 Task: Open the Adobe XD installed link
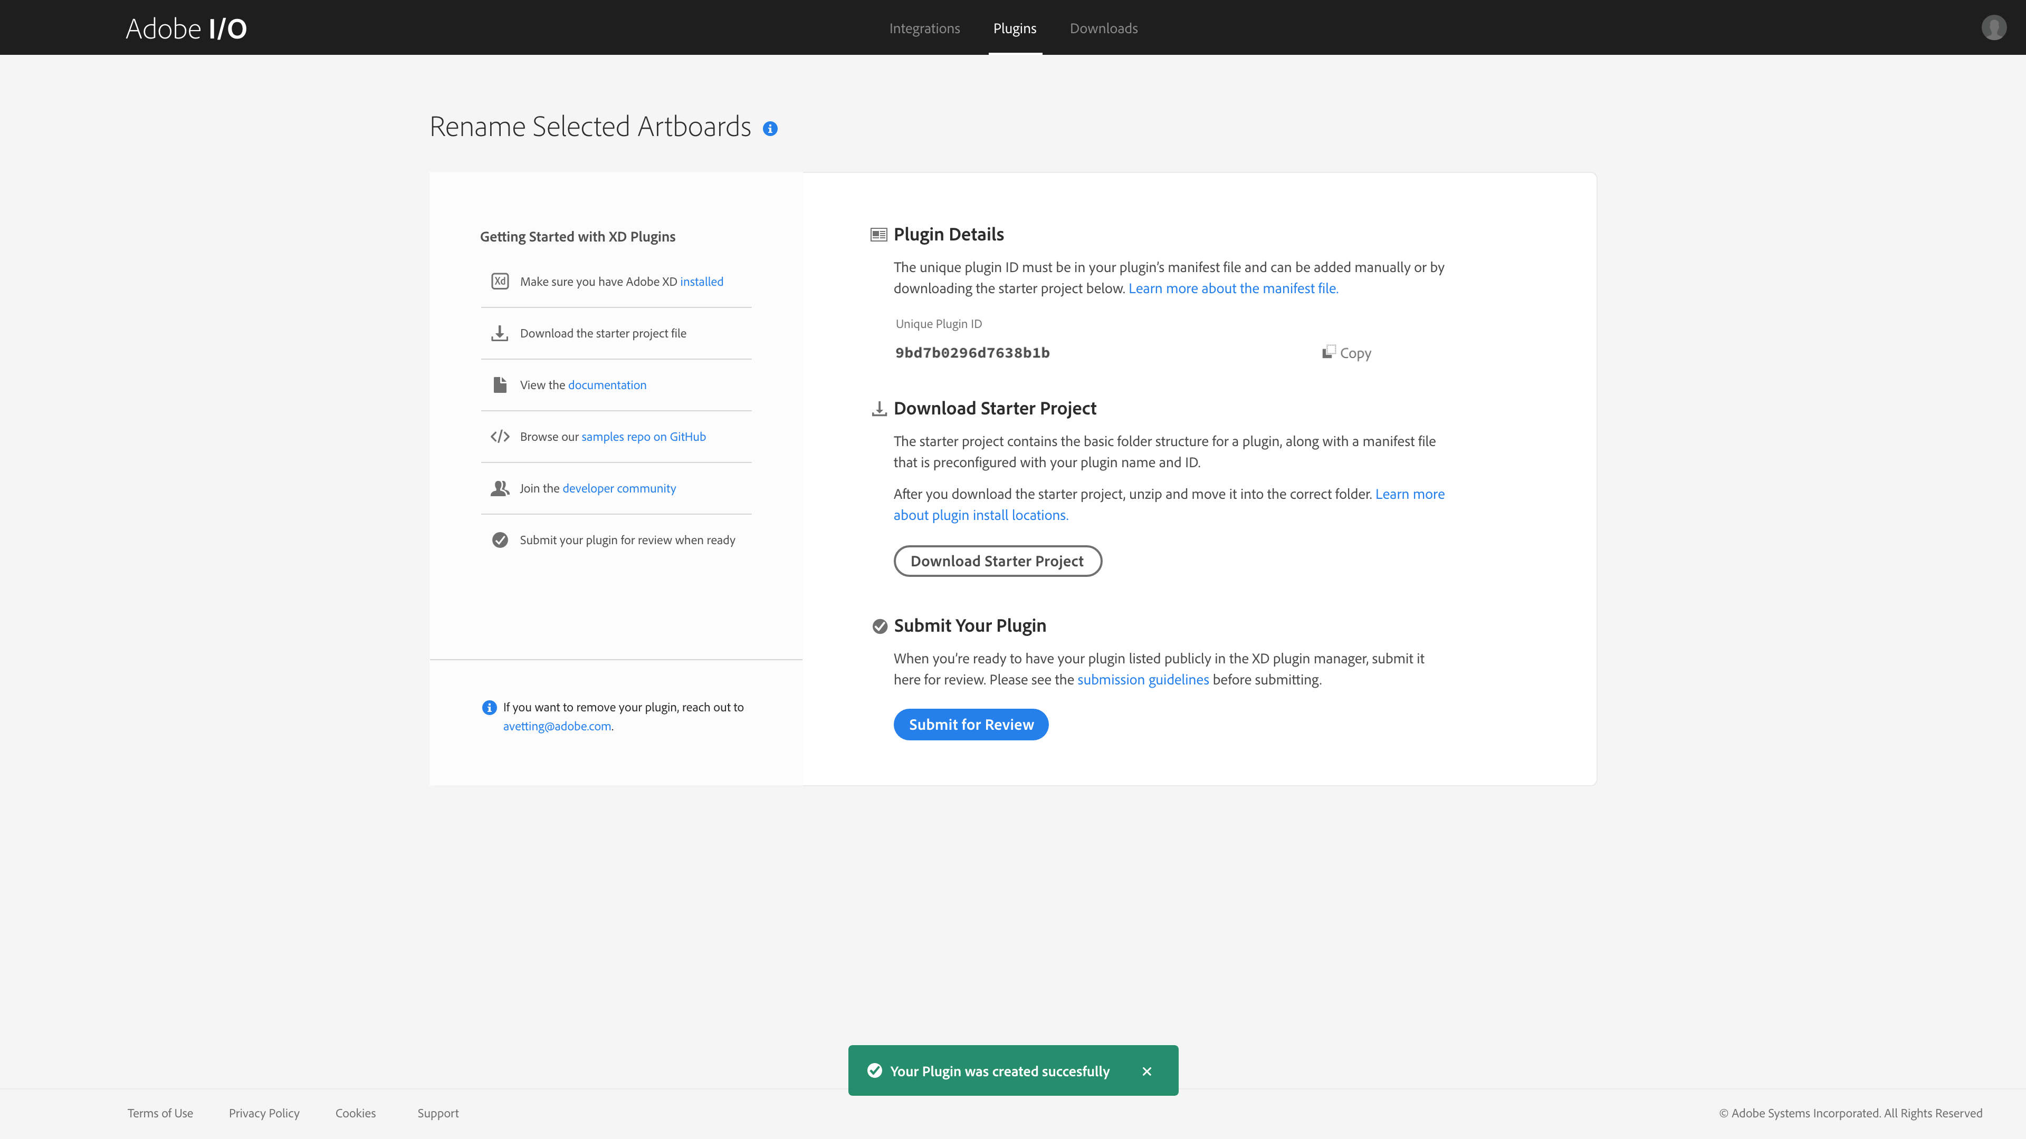[702, 282]
